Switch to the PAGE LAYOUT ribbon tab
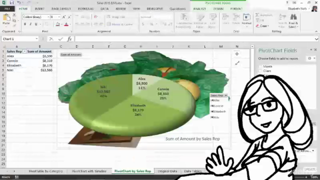The image size is (320, 180). click(61, 9)
